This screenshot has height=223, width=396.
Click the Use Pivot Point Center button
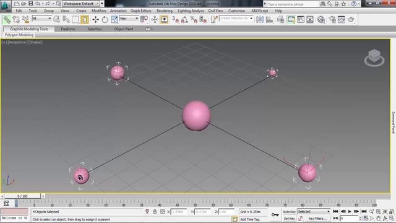144,19
